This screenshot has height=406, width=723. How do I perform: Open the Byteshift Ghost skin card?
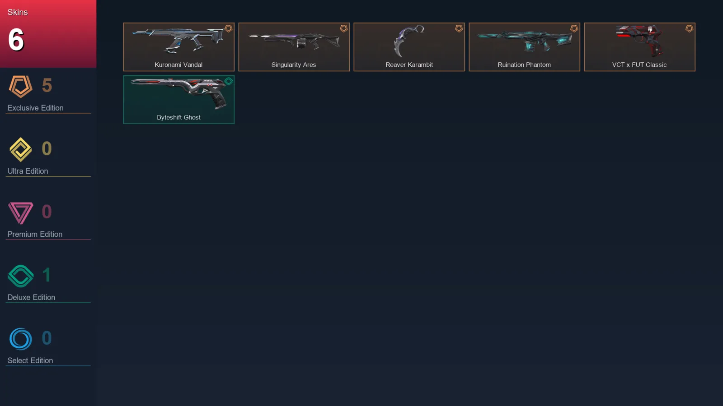coord(178,100)
